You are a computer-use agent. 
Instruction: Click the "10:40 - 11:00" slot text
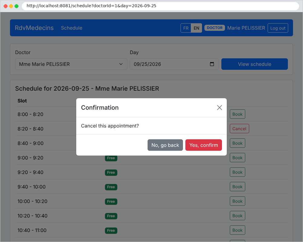pyautogui.click(x=32, y=230)
